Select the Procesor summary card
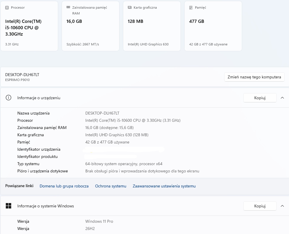This screenshot has width=289, height=234. point(29,26)
